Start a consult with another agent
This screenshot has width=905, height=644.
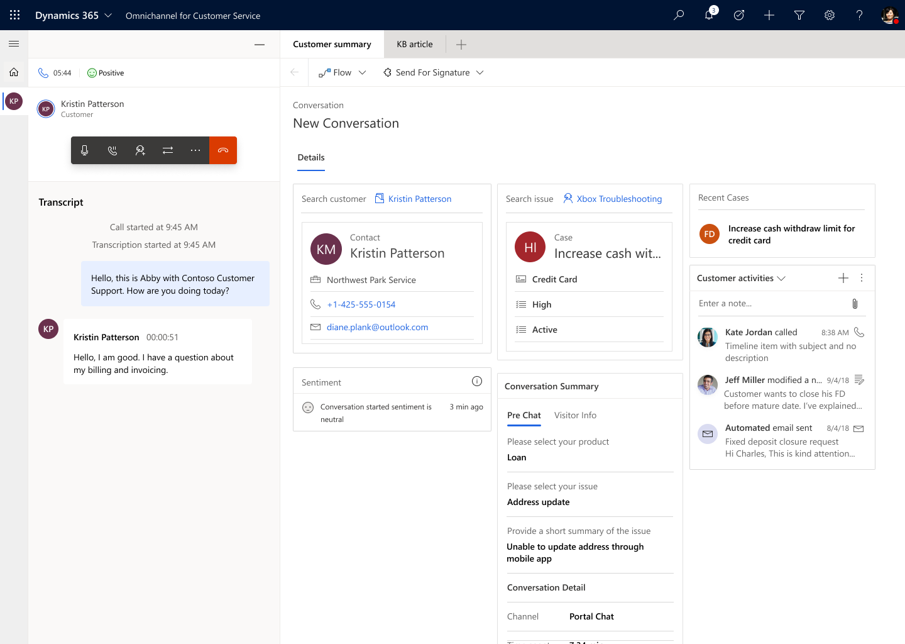(140, 150)
